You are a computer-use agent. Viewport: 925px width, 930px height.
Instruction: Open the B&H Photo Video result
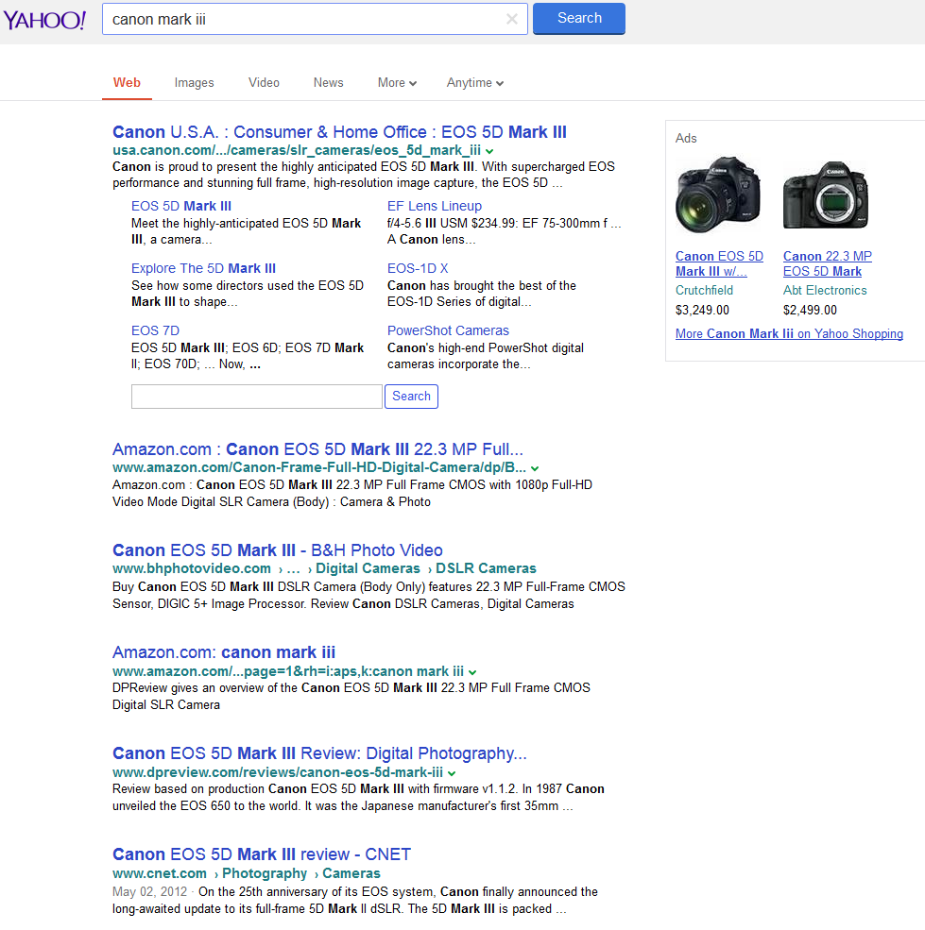coord(277,550)
